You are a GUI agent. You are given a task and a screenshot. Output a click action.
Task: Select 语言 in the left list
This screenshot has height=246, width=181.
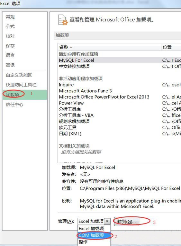(x=25, y=55)
